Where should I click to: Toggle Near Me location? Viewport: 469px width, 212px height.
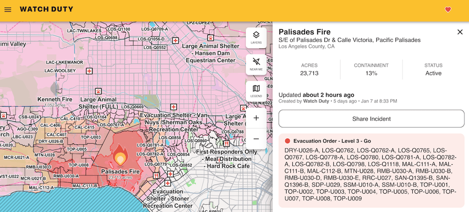pyautogui.click(x=256, y=64)
